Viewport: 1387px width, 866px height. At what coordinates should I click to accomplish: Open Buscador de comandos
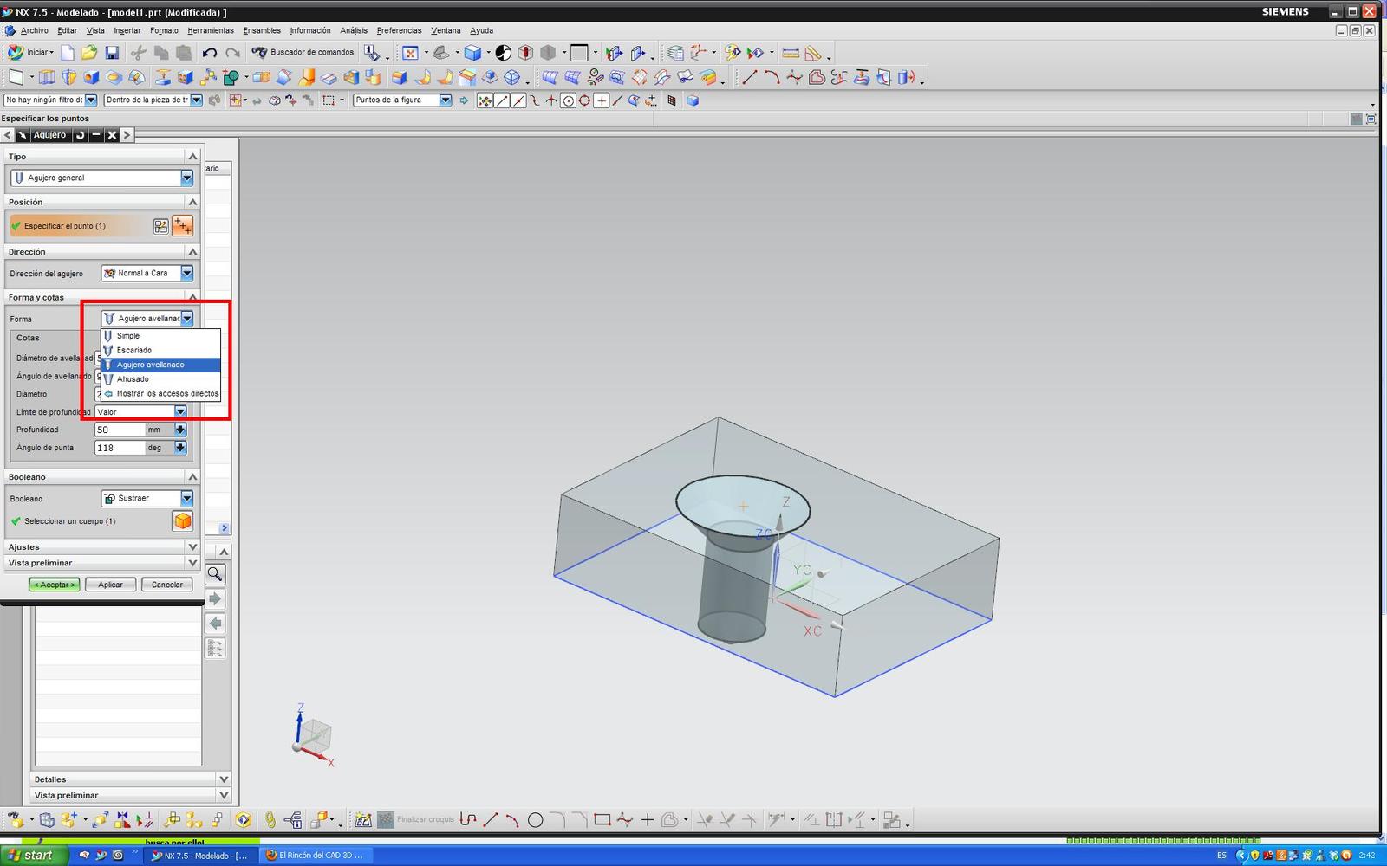pos(303,53)
